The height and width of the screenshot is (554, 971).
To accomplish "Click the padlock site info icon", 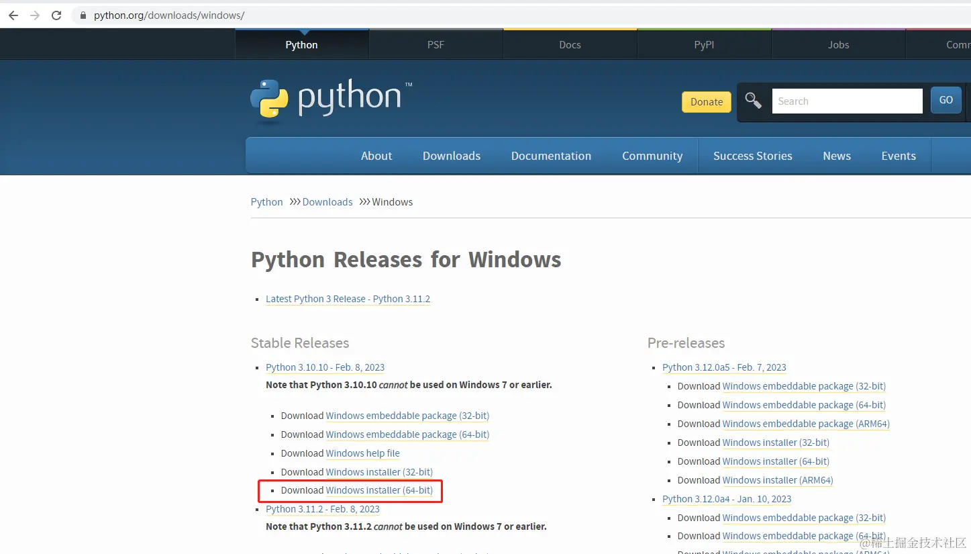I will point(83,15).
